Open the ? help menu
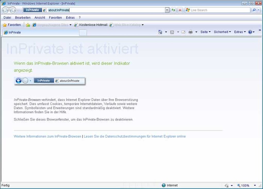 [80, 18]
